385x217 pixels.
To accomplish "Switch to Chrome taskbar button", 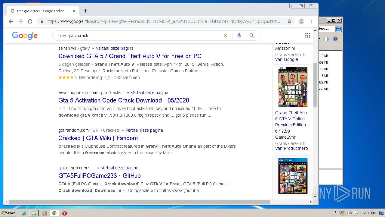I will (54, 213).
